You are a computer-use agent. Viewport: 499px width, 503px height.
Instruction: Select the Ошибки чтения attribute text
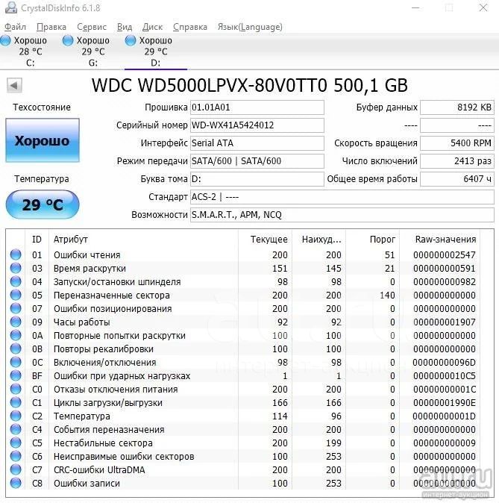pyautogui.click(x=87, y=255)
